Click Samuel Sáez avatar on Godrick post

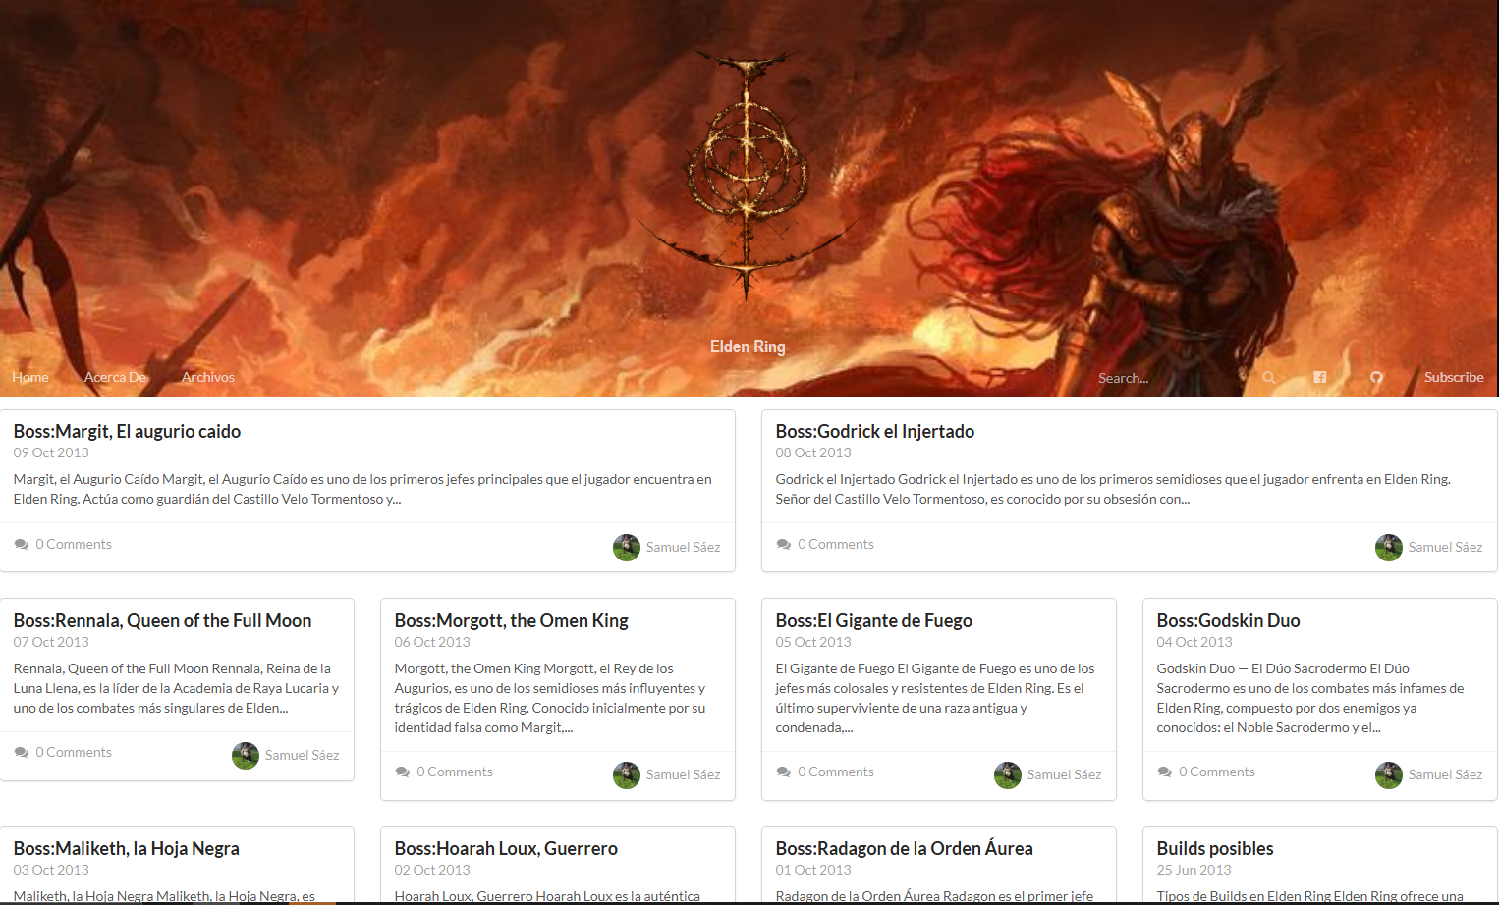[1388, 547]
